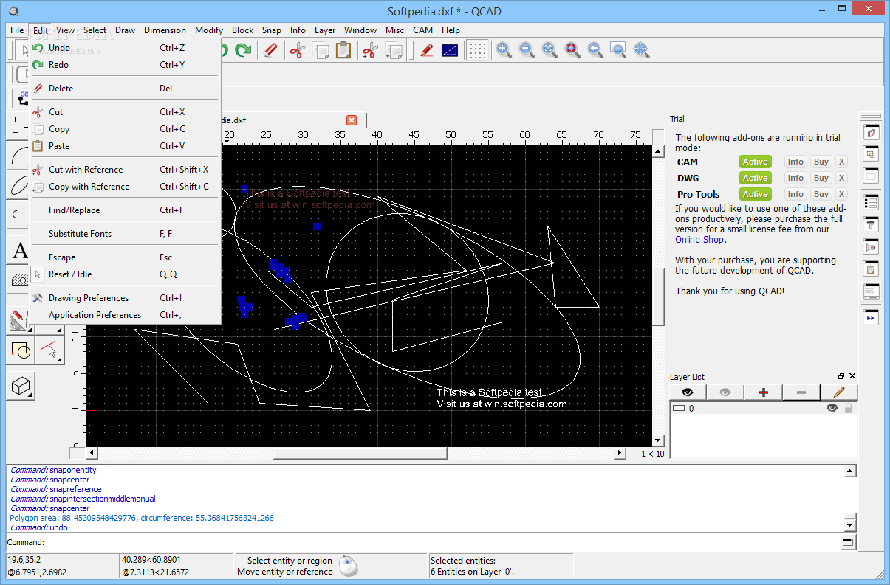The image size is (890, 585).
Task: Open the Selection tools red line icon
Action: pos(49,350)
